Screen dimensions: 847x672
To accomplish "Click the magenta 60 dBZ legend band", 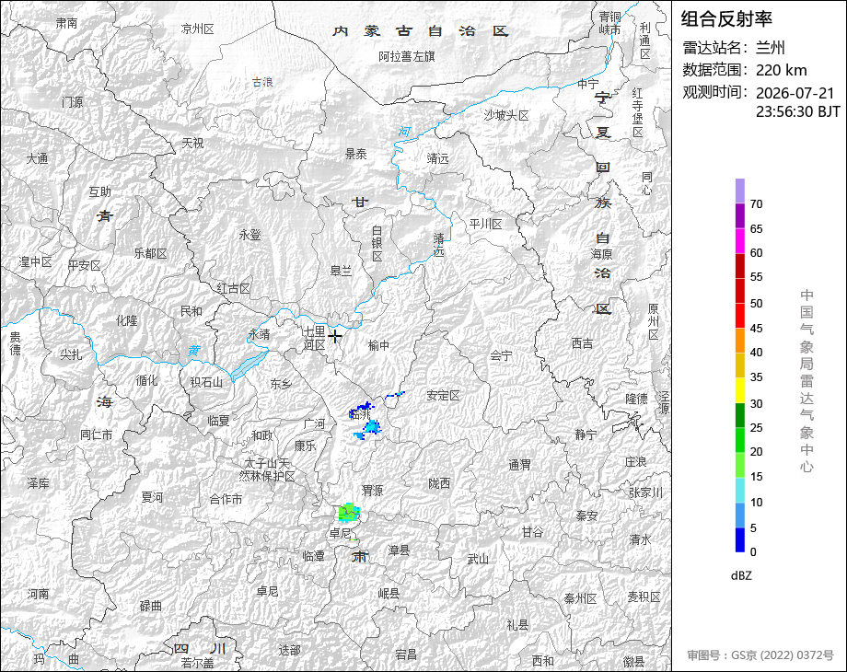I will (740, 241).
